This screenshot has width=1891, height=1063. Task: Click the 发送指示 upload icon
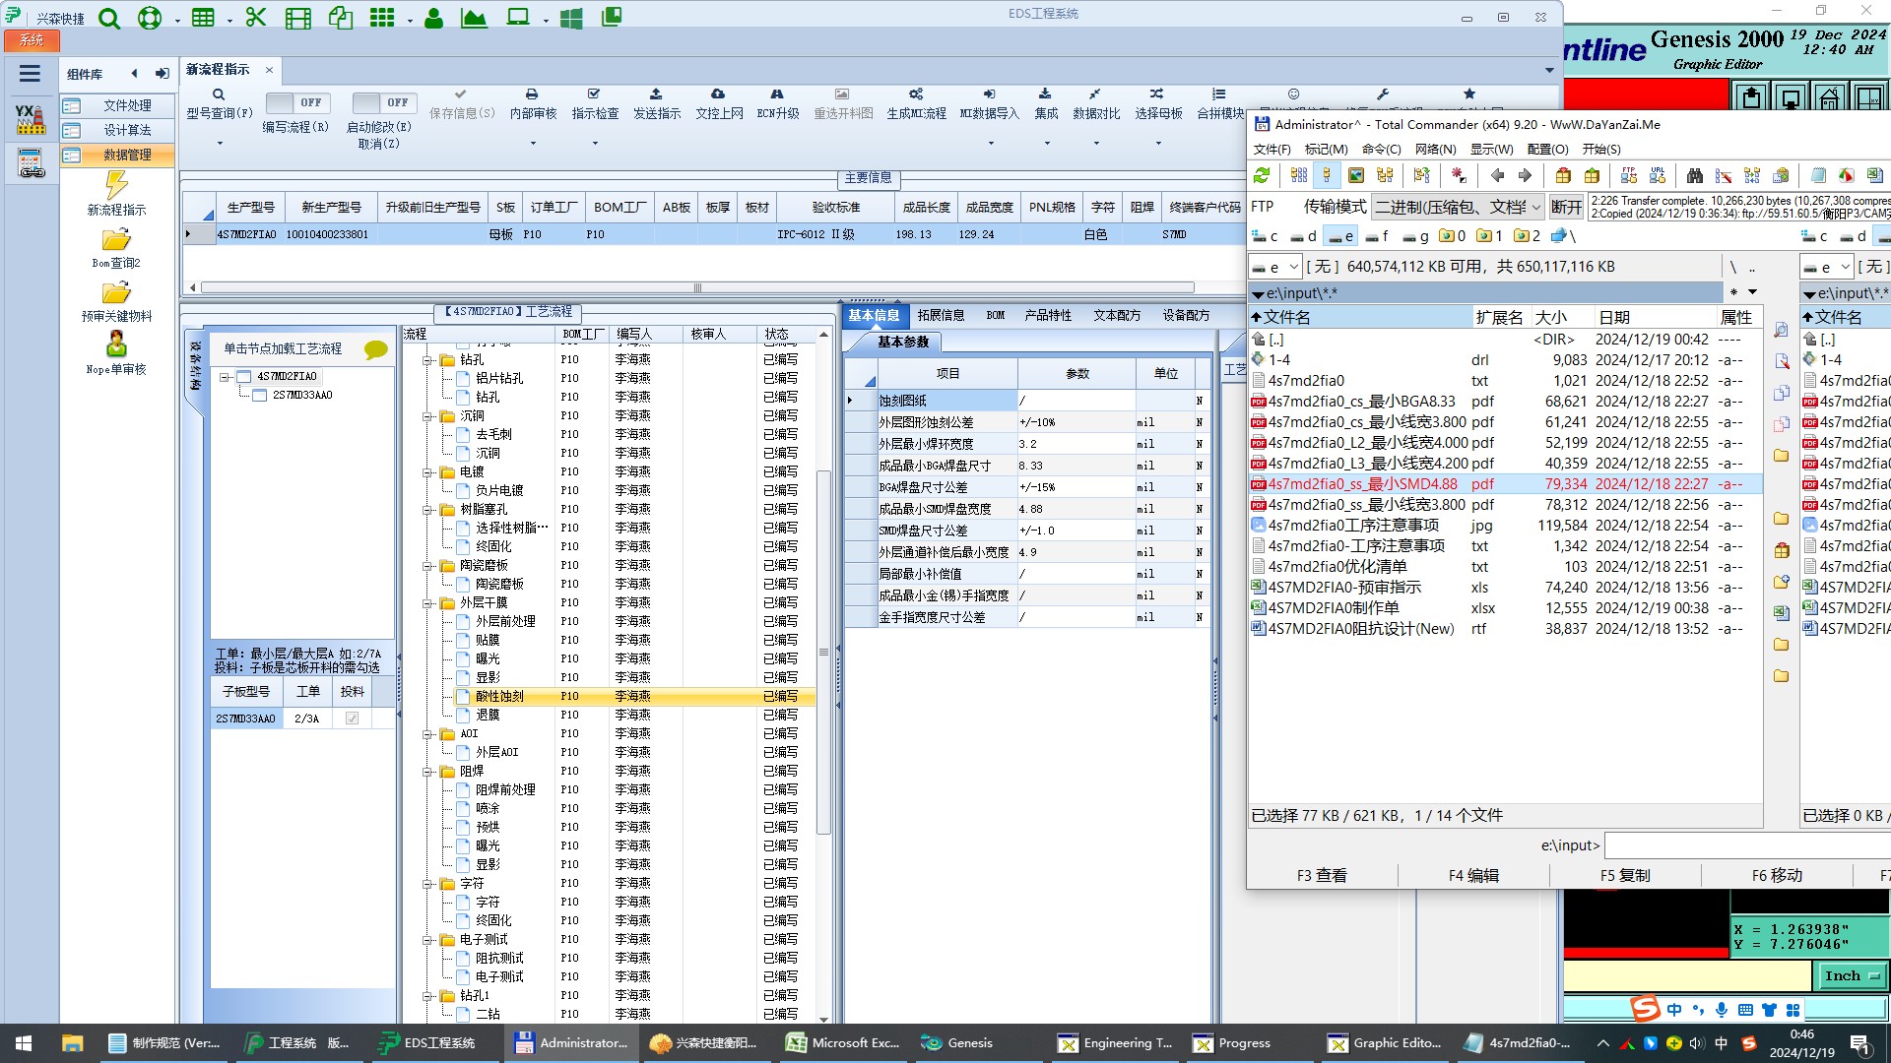pyautogui.click(x=656, y=94)
